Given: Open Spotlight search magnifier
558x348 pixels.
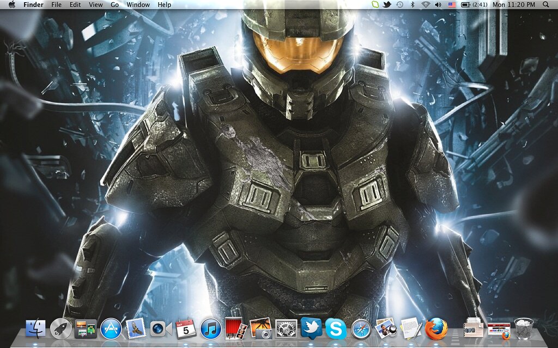Looking at the screenshot, I should point(545,4).
